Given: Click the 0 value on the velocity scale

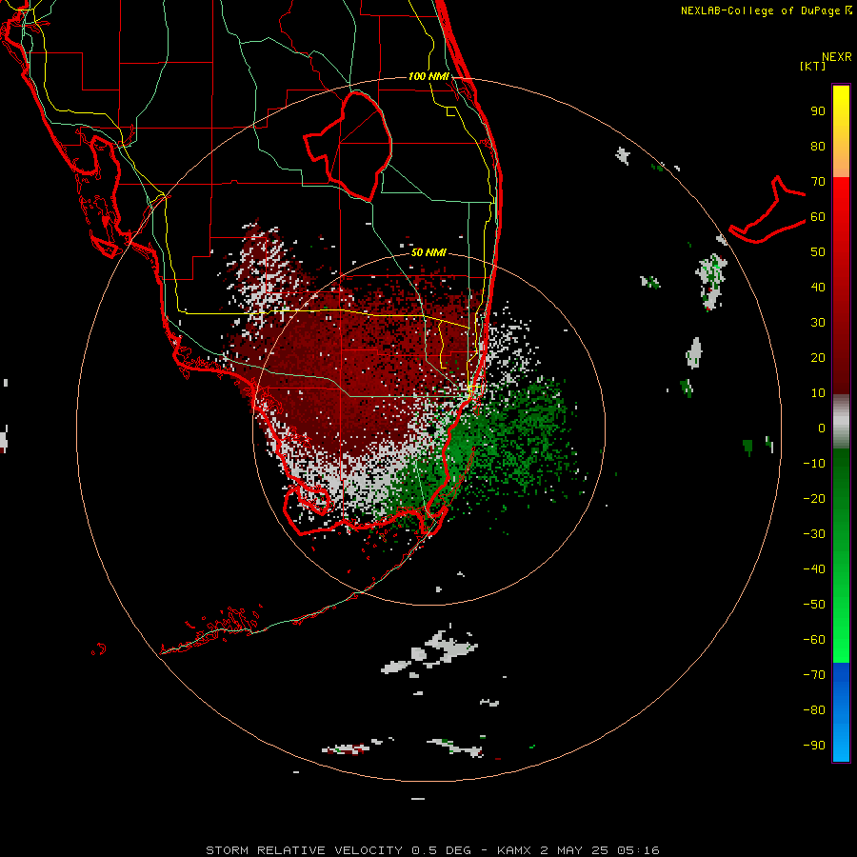Looking at the screenshot, I should (x=822, y=428).
